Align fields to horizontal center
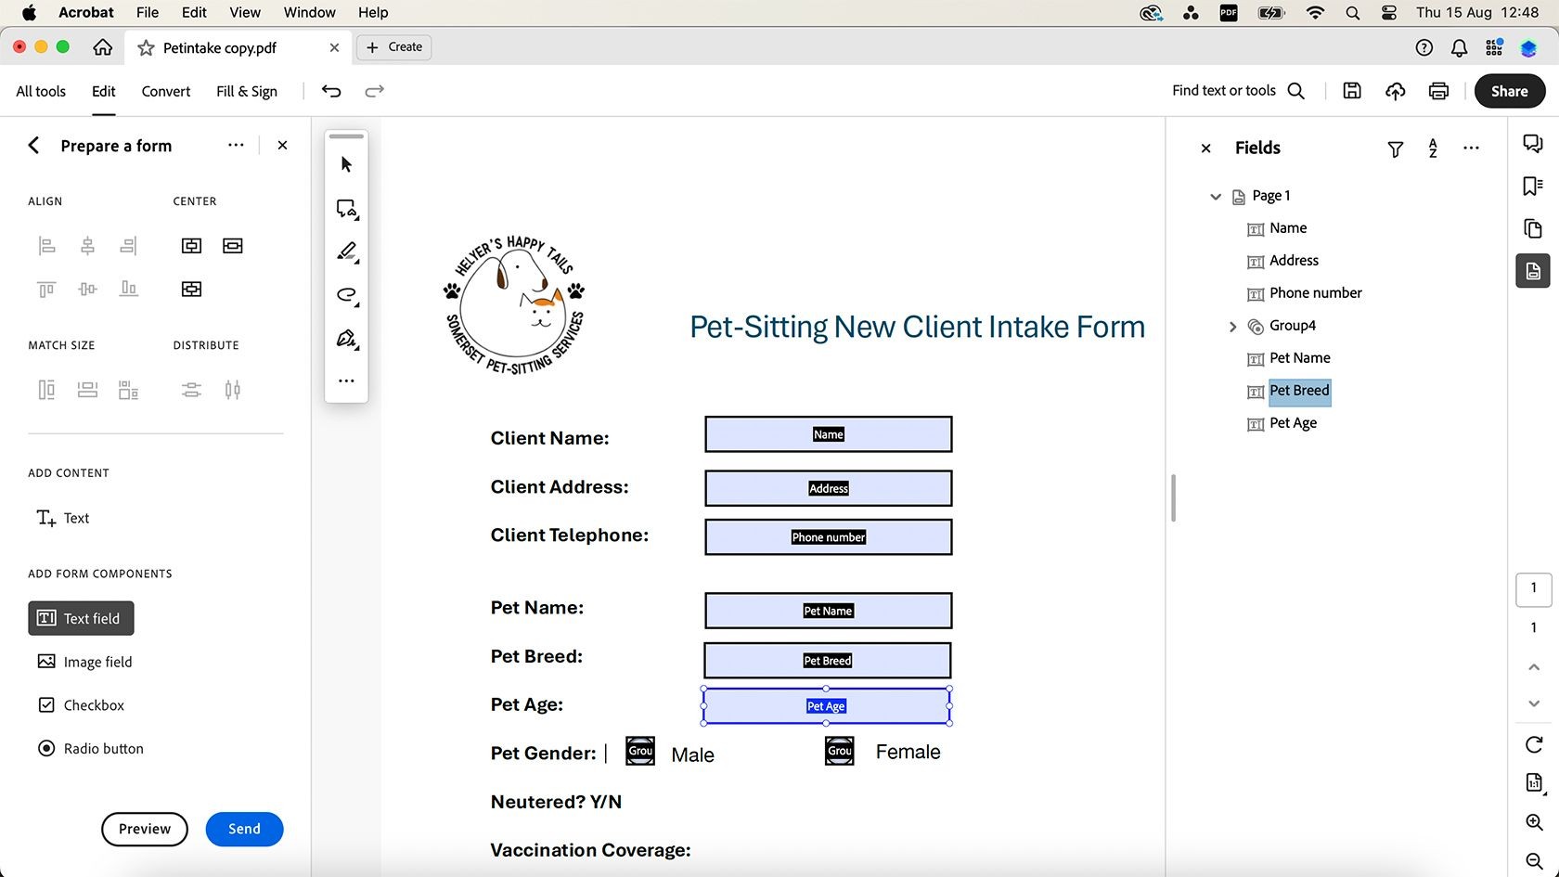 pyautogui.click(x=87, y=246)
